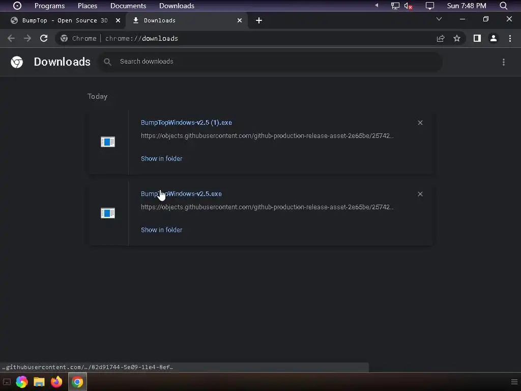Remove BumpTopWindows-v2.5.exe from list

[x=420, y=194]
